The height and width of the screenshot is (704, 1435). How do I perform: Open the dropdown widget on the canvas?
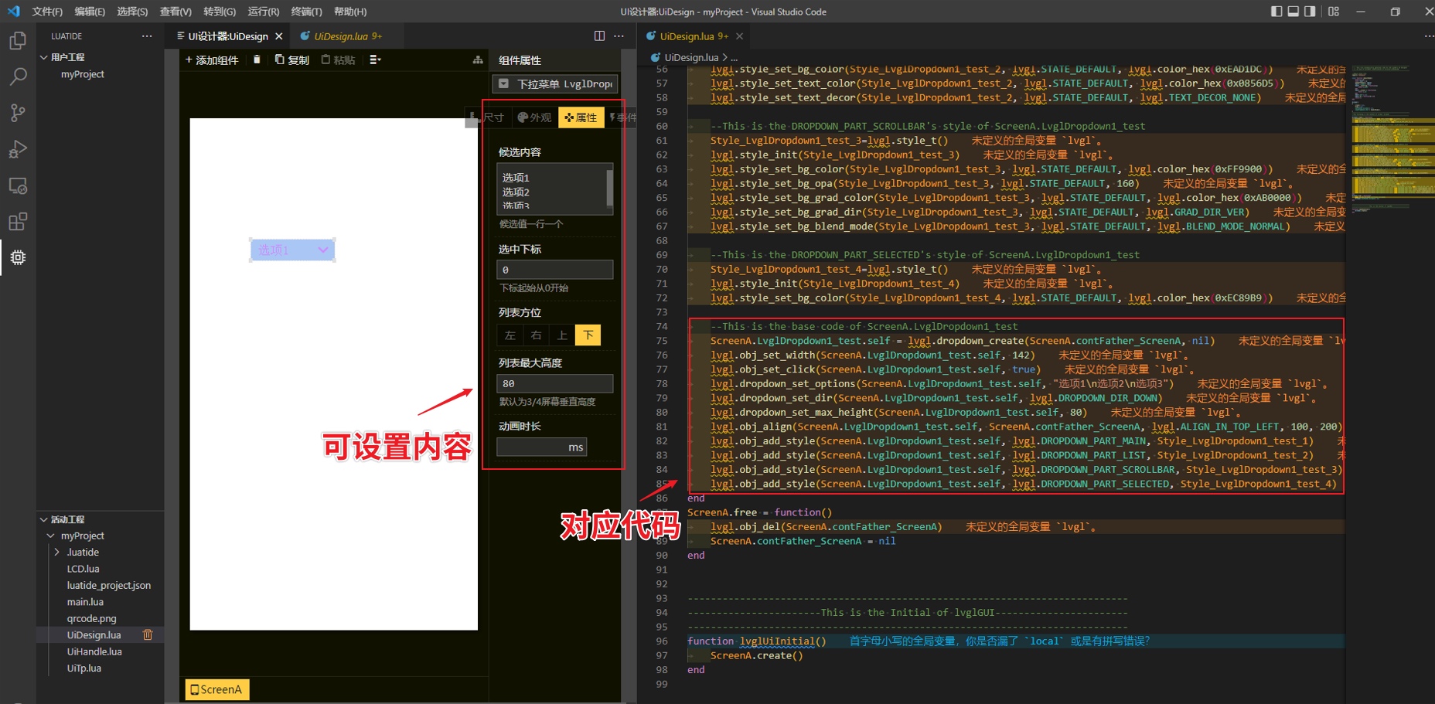pos(292,250)
